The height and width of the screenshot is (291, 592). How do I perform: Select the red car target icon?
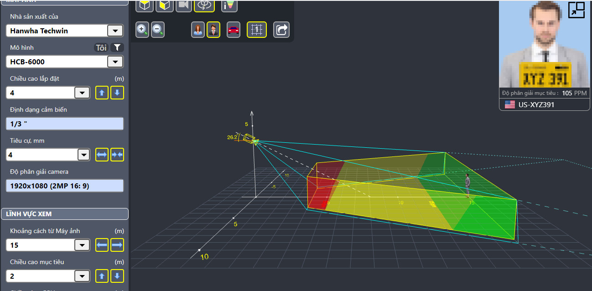tap(234, 30)
